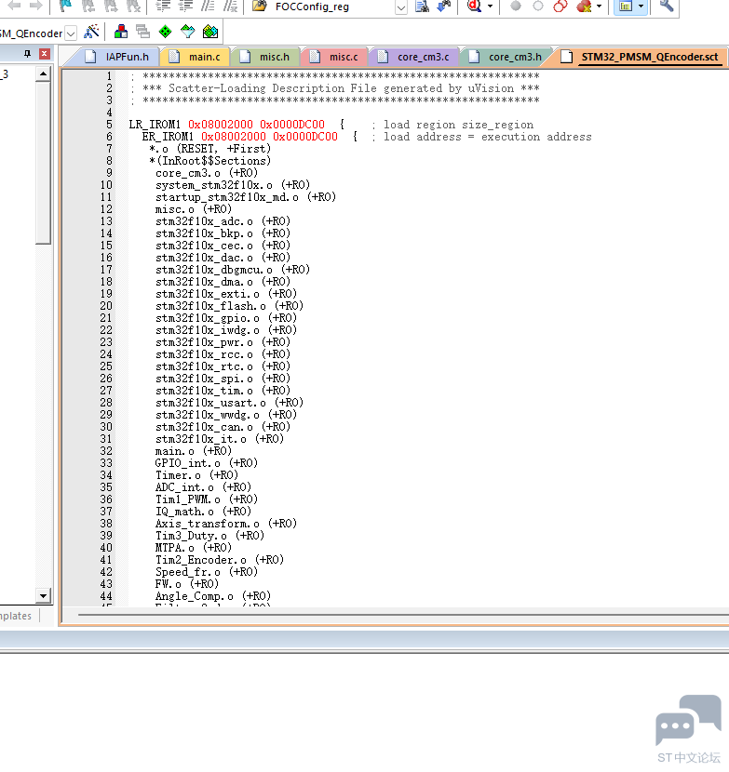Click the Navigate Backwards arrow
The height and width of the screenshot is (772, 729).
[x=14, y=6]
